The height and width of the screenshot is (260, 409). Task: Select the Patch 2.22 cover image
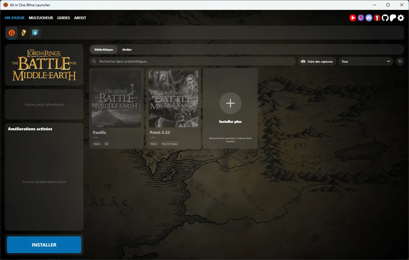pyautogui.click(x=173, y=99)
